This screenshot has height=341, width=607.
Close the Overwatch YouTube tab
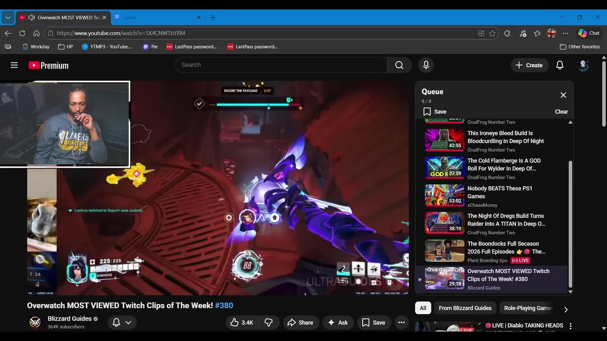click(x=104, y=18)
